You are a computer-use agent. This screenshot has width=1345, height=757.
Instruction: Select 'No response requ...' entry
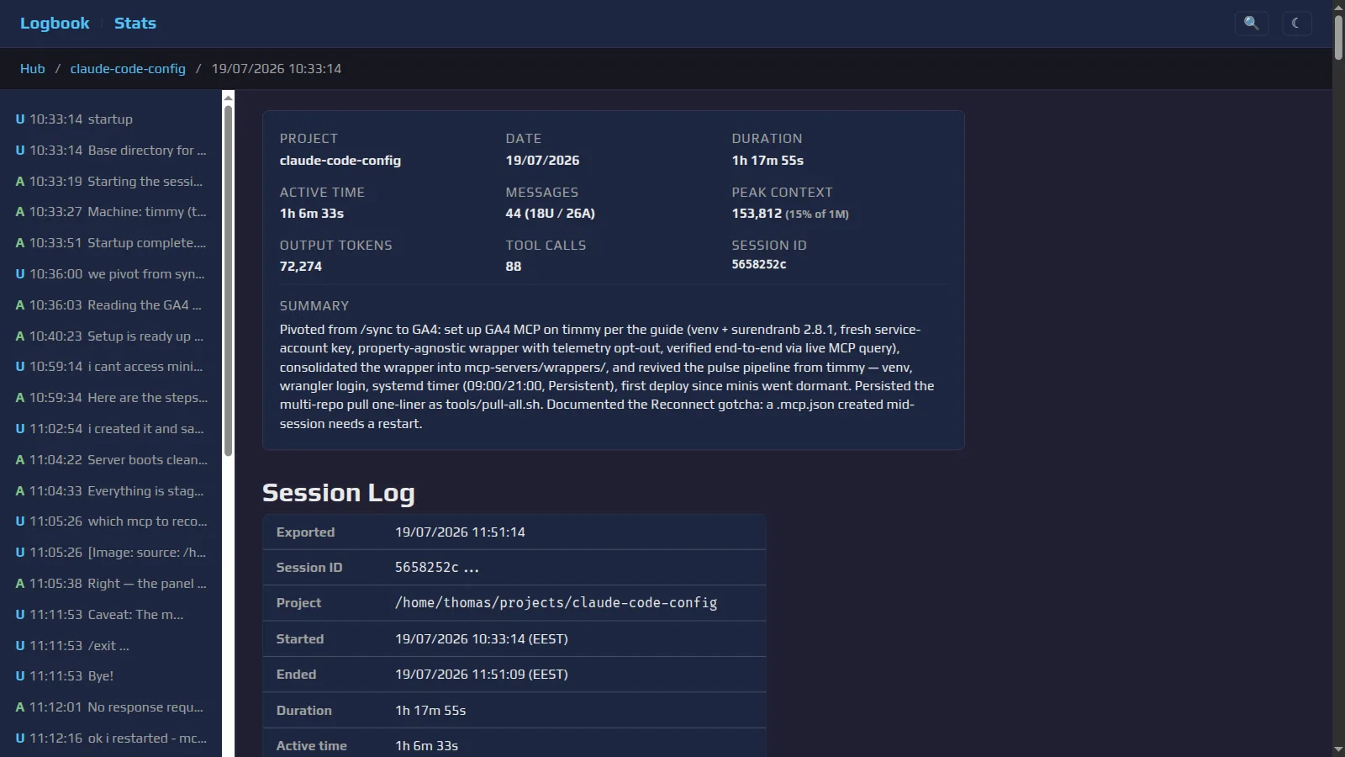112,707
